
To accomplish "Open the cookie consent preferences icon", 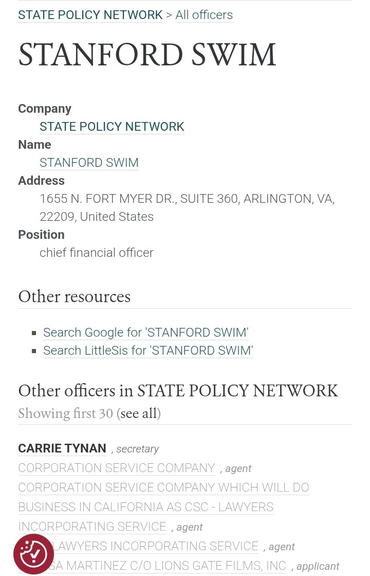I will (x=33, y=554).
